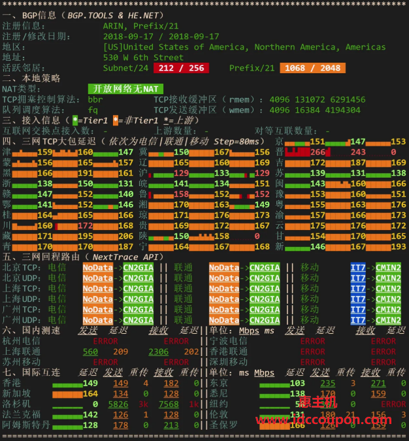Screen dimensions: 409x441
Task: Click the '191' value in 黑 row
Action: (x=85, y=173)
